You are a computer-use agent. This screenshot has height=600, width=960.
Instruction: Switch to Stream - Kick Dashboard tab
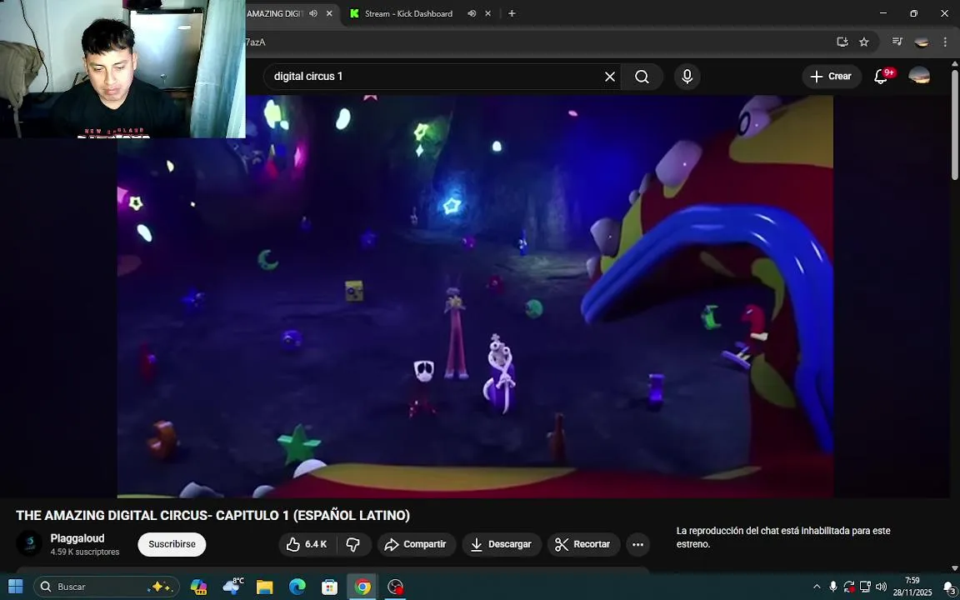(x=408, y=13)
